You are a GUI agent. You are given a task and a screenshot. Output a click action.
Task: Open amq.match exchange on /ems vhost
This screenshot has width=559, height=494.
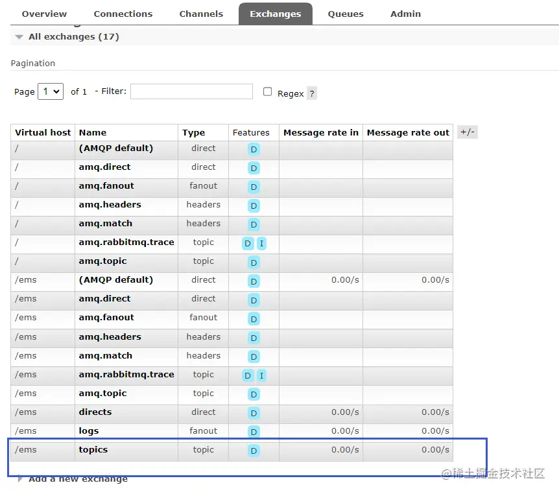click(106, 356)
